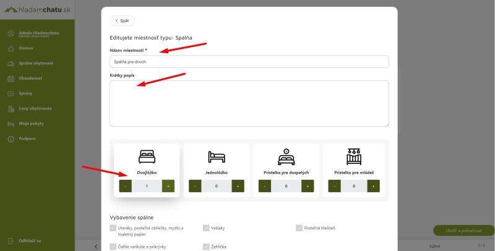Viewport: 495px width, 251px height.
Task: Click the Správy message icon
Action: 11,93
